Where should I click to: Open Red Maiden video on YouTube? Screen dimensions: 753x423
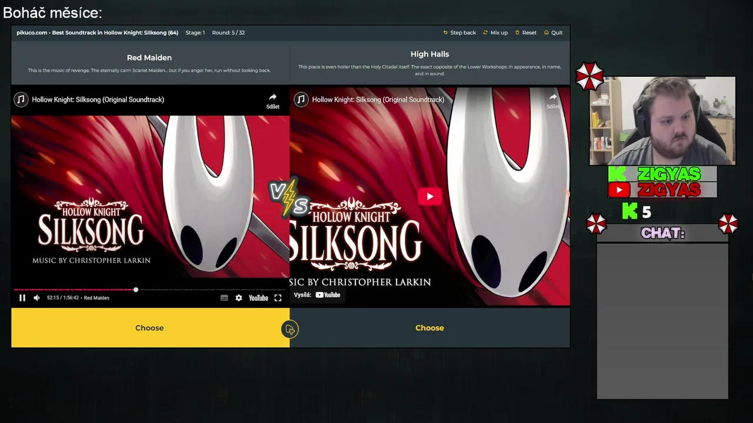(x=258, y=298)
